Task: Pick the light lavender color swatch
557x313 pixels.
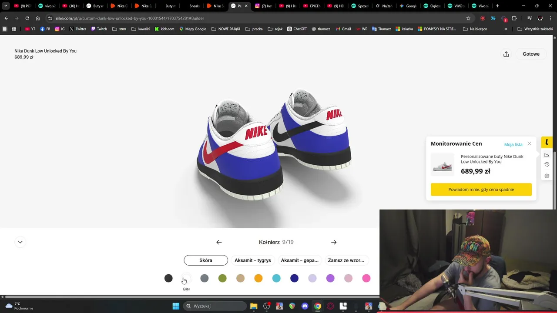Action: pos(312,278)
